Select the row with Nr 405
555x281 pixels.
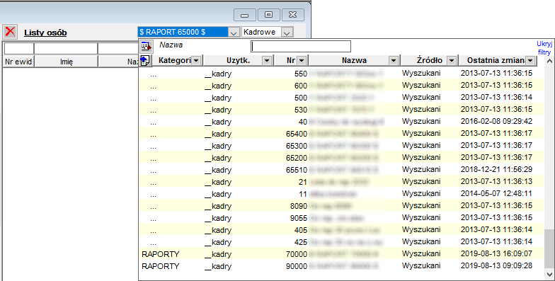click(341, 230)
